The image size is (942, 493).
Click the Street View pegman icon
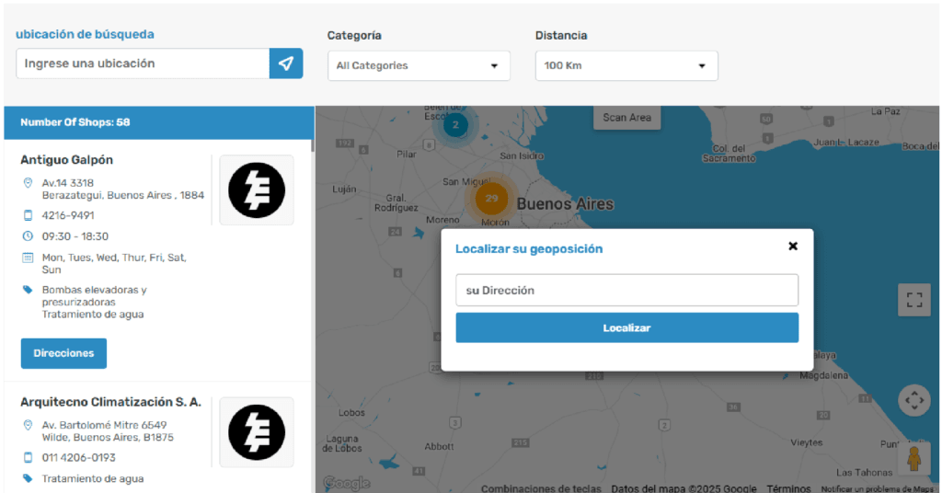[913, 458]
